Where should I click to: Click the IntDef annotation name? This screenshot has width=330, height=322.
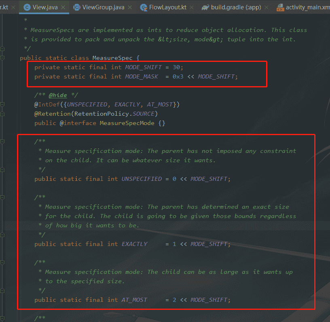(49, 104)
